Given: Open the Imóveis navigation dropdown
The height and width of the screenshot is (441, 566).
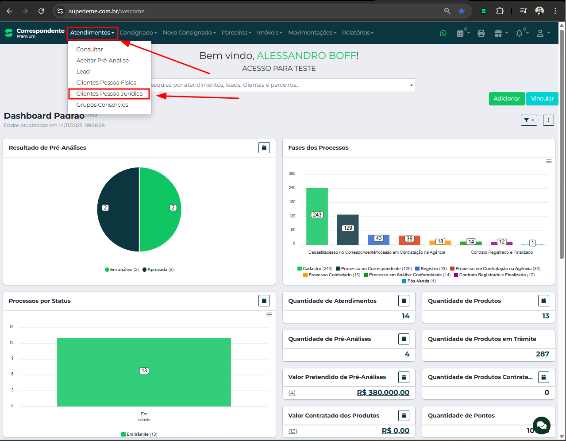Looking at the screenshot, I should pos(269,33).
